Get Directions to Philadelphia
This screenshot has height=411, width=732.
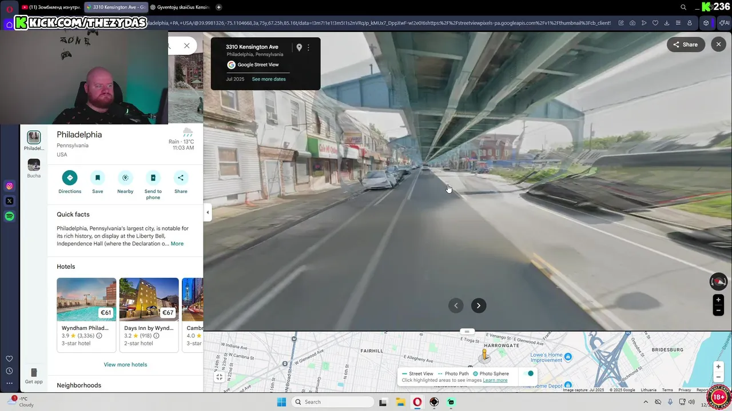click(70, 178)
